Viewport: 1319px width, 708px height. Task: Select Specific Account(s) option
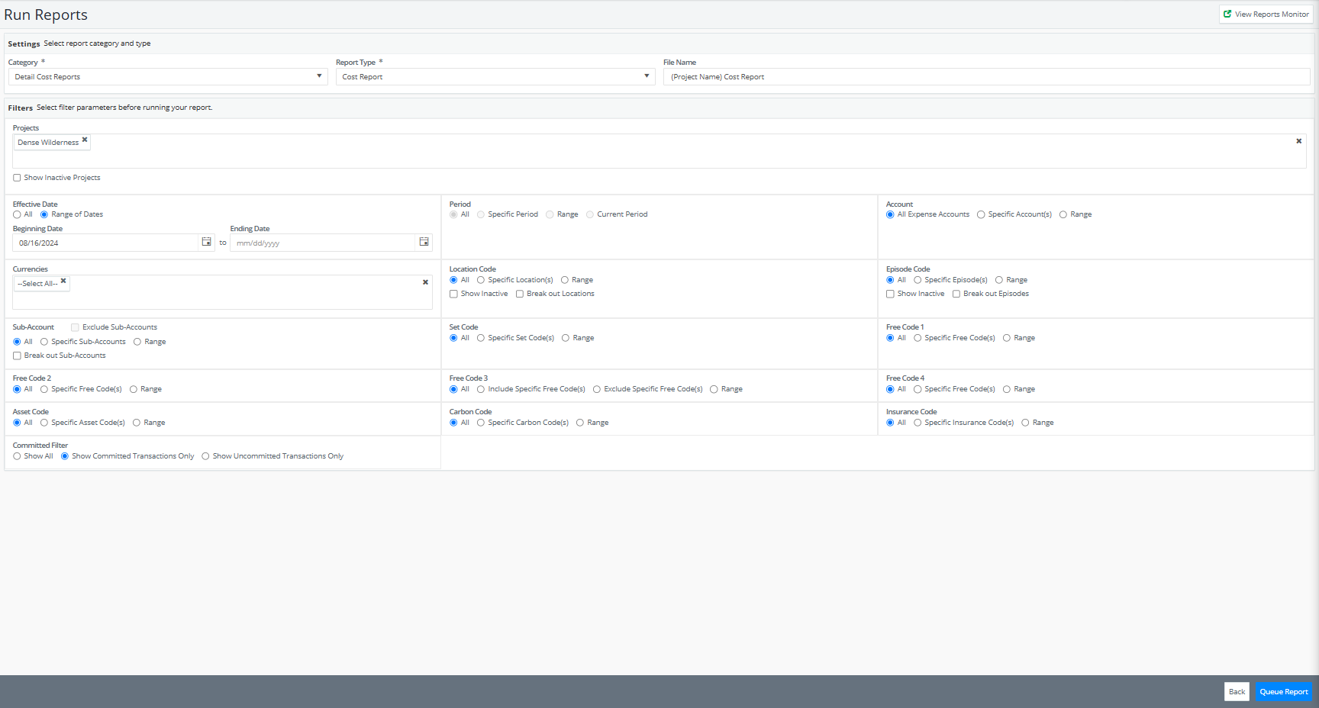[981, 214]
